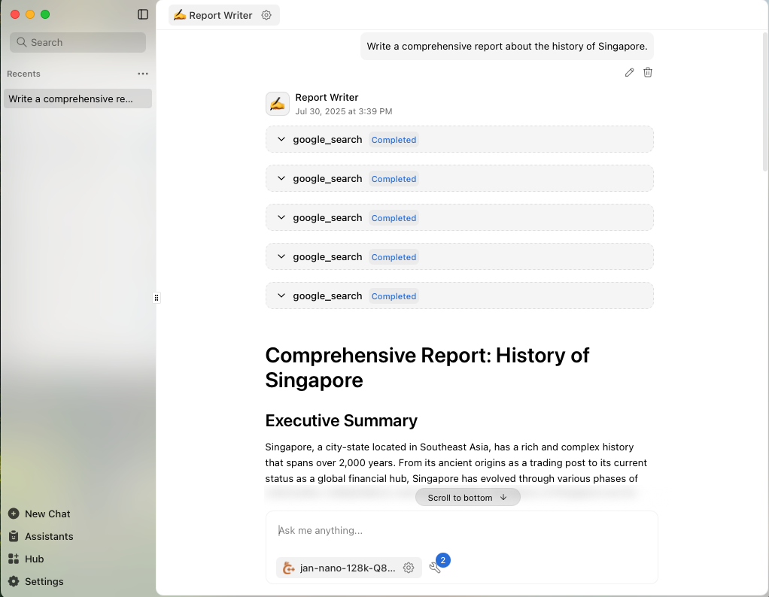769x597 pixels.
Task: Delete the user's message using the trash icon
Action: pyautogui.click(x=648, y=72)
